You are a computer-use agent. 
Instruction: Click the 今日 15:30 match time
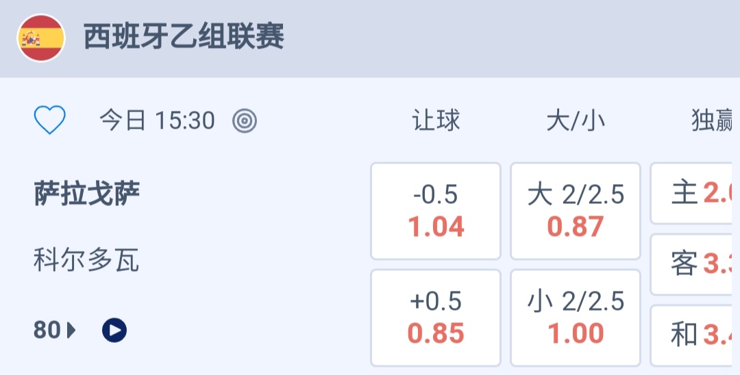point(157,121)
